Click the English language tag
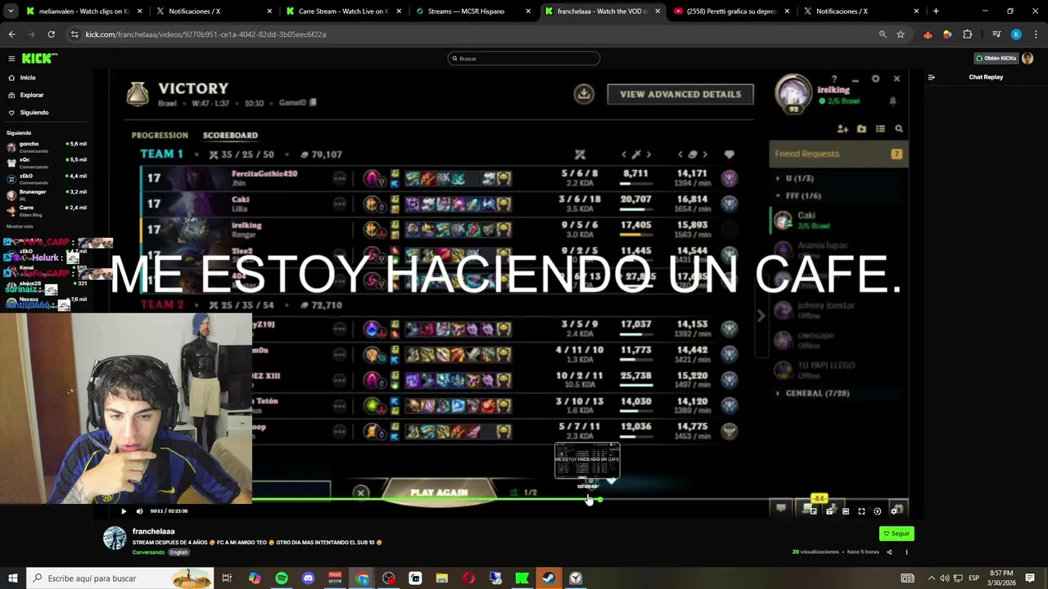 tap(178, 552)
